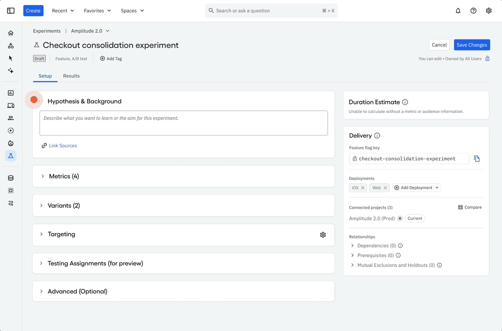Image resolution: width=502 pixels, height=331 pixels.
Task: Open the Add Deployment dropdown
Action: click(417, 188)
